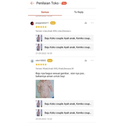Go back using the orange arrow
Screen dimensions: 124x124
pos(32,3)
